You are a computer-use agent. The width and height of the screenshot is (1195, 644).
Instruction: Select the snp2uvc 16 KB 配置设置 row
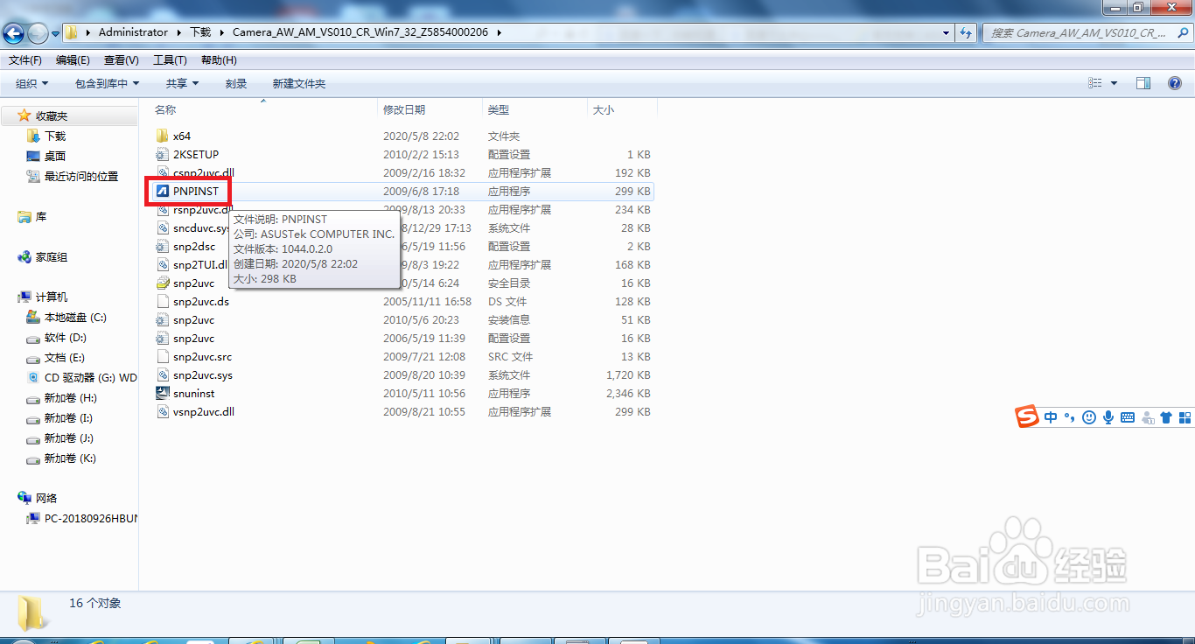tap(402, 339)
